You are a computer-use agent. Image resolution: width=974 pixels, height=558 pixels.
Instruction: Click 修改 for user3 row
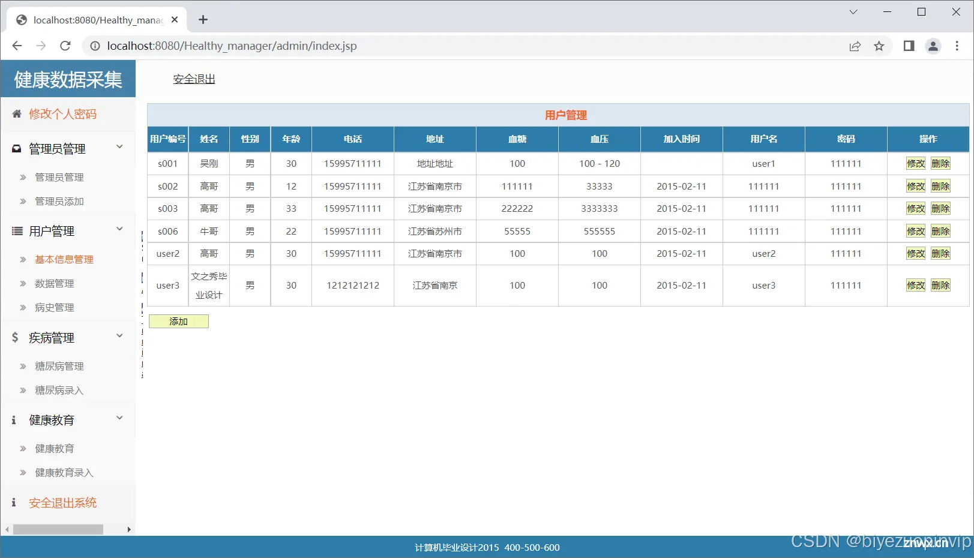[x=916, y=286]
